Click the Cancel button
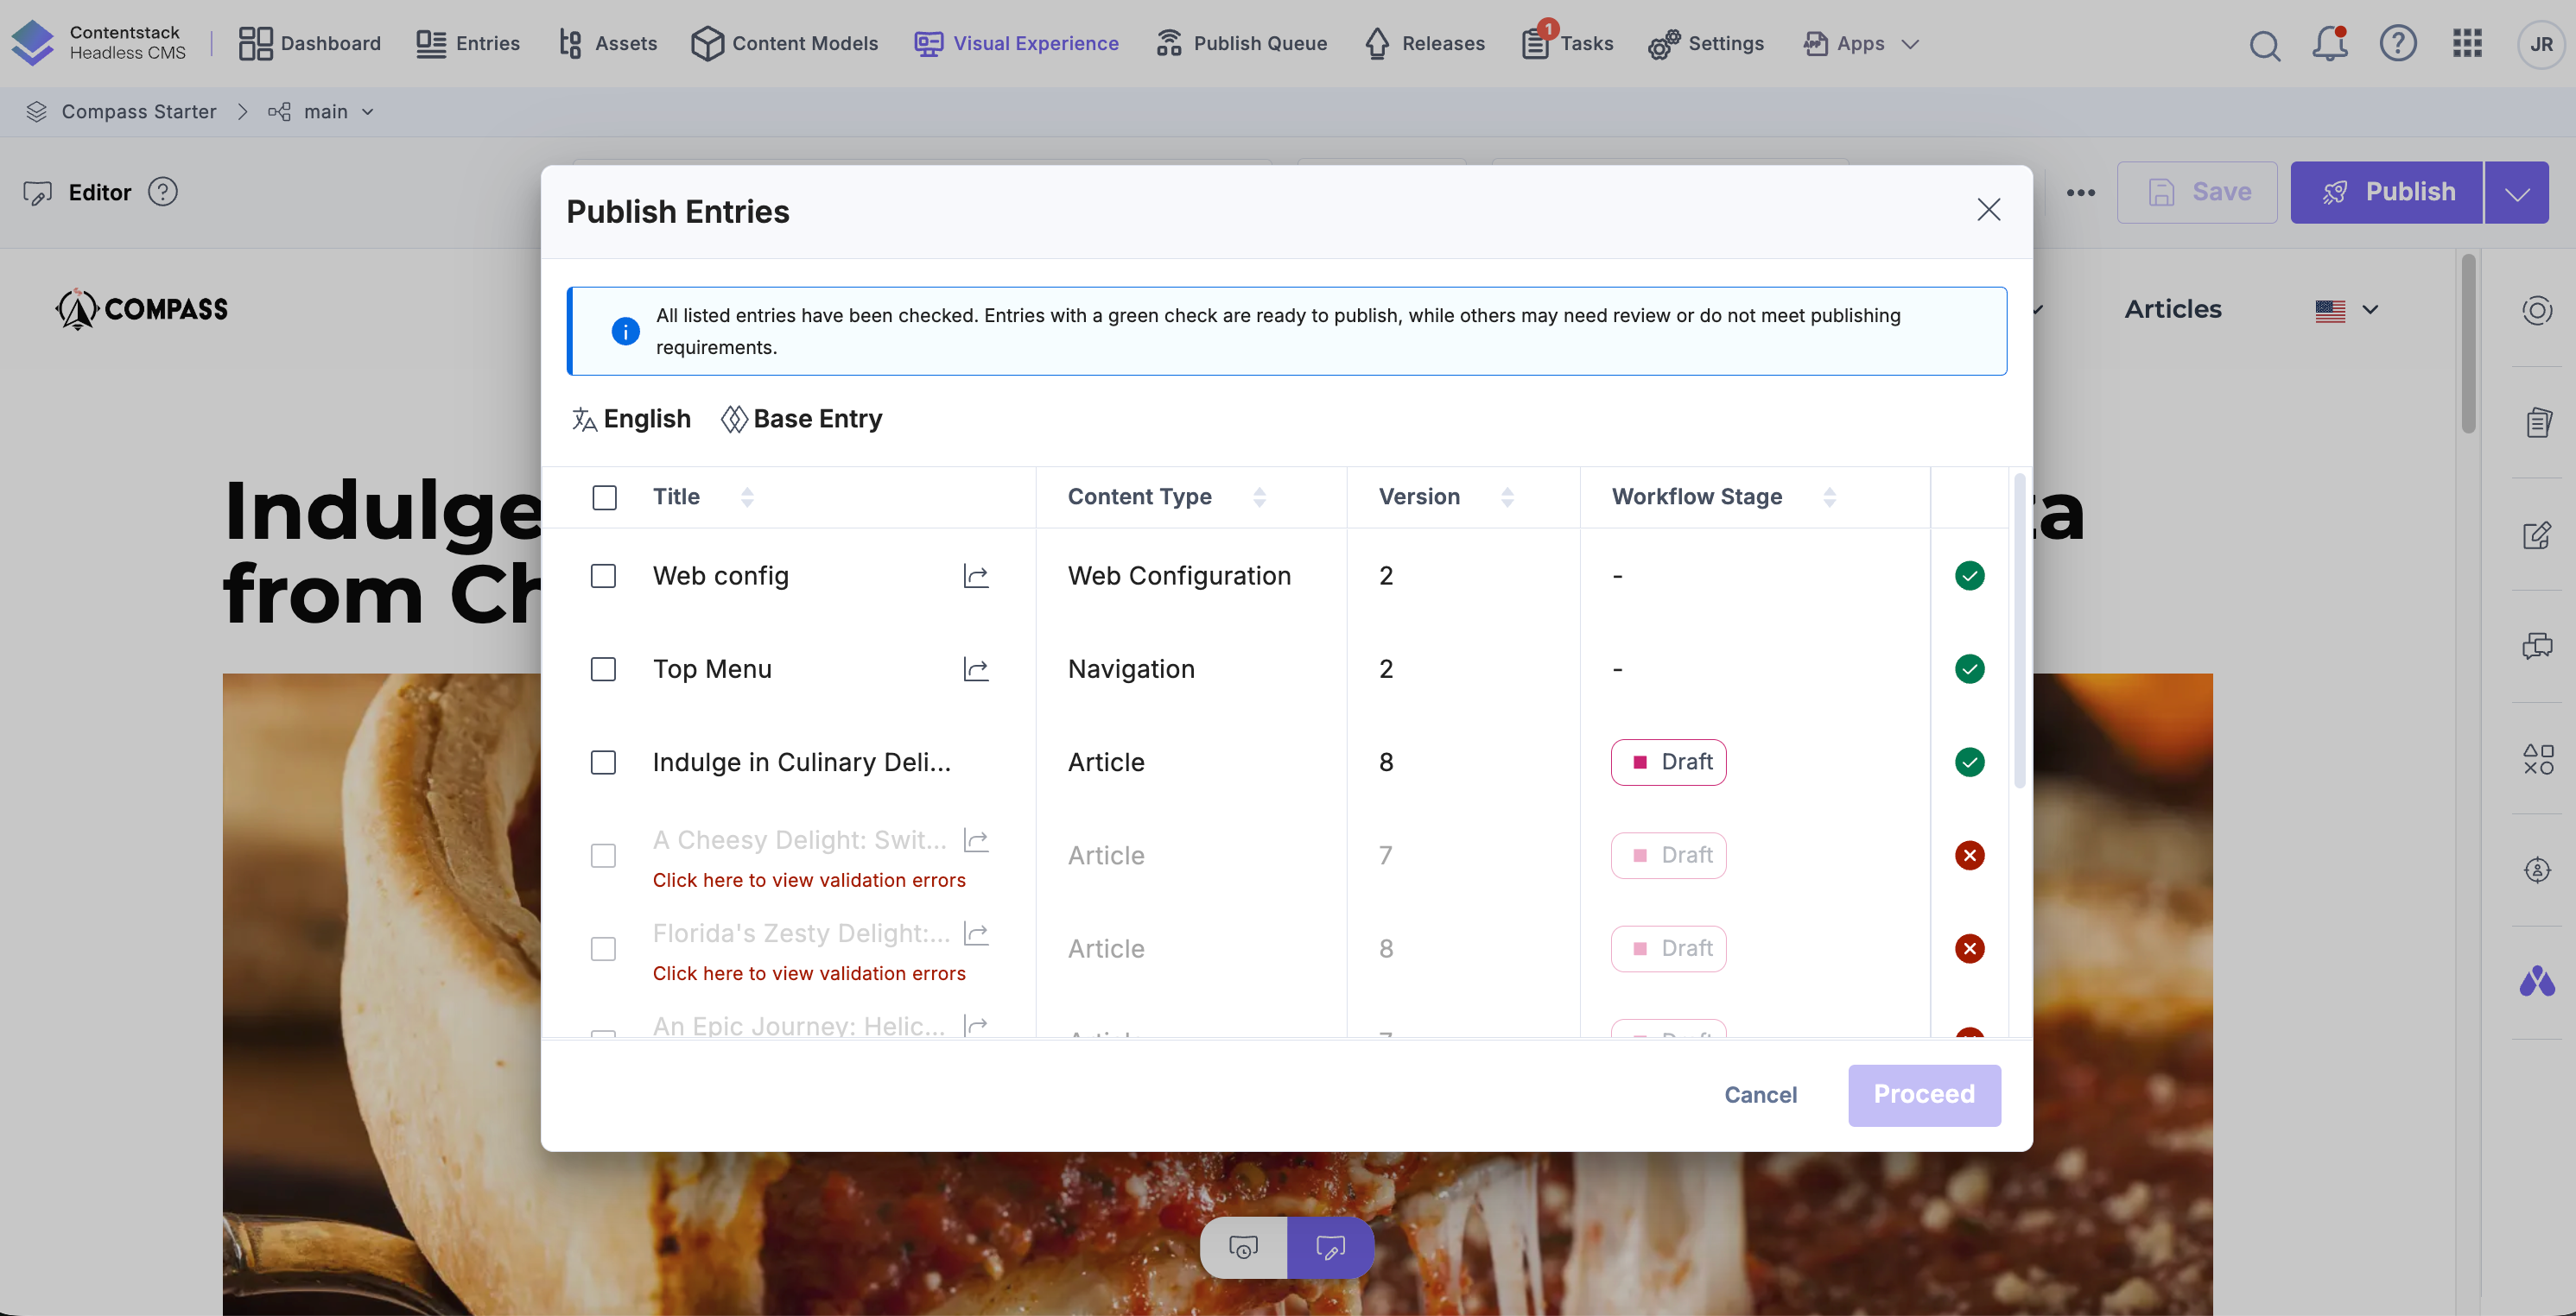2576x1316 pixels. click(x=1760, y=1094)
